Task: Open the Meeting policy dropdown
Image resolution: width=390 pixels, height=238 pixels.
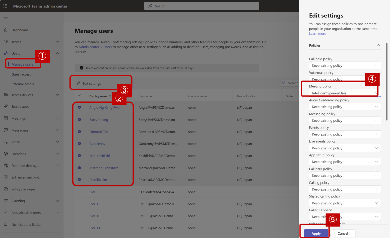Action: tap(344, 93)
